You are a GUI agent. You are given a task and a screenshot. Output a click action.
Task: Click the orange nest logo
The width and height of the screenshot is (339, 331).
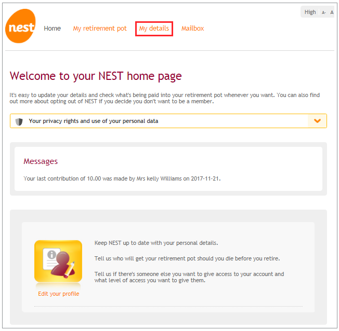pyautogui.click(x=20, y=26)
